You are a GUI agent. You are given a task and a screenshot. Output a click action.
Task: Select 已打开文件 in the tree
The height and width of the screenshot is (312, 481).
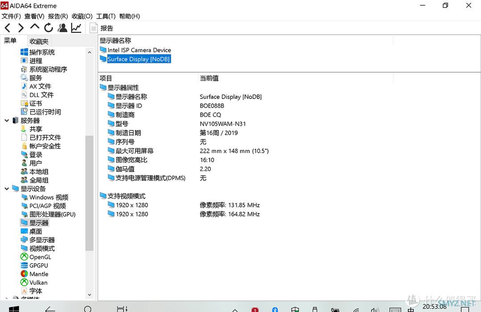pos(41,137)
